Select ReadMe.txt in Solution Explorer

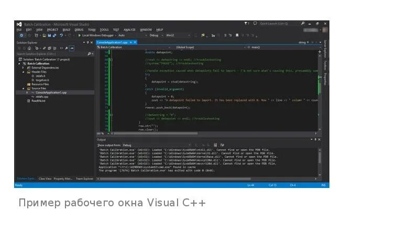pos(38,101)
